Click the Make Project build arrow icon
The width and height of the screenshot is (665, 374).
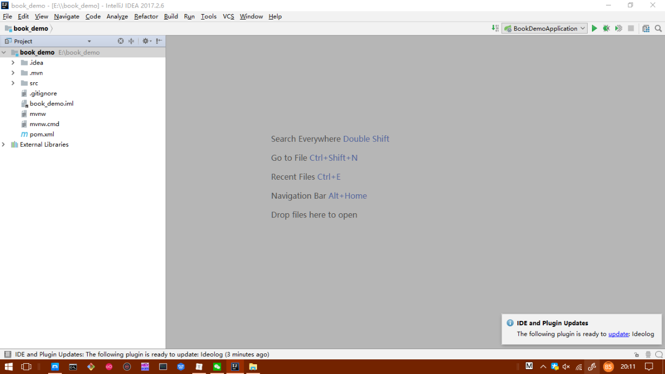495,28
